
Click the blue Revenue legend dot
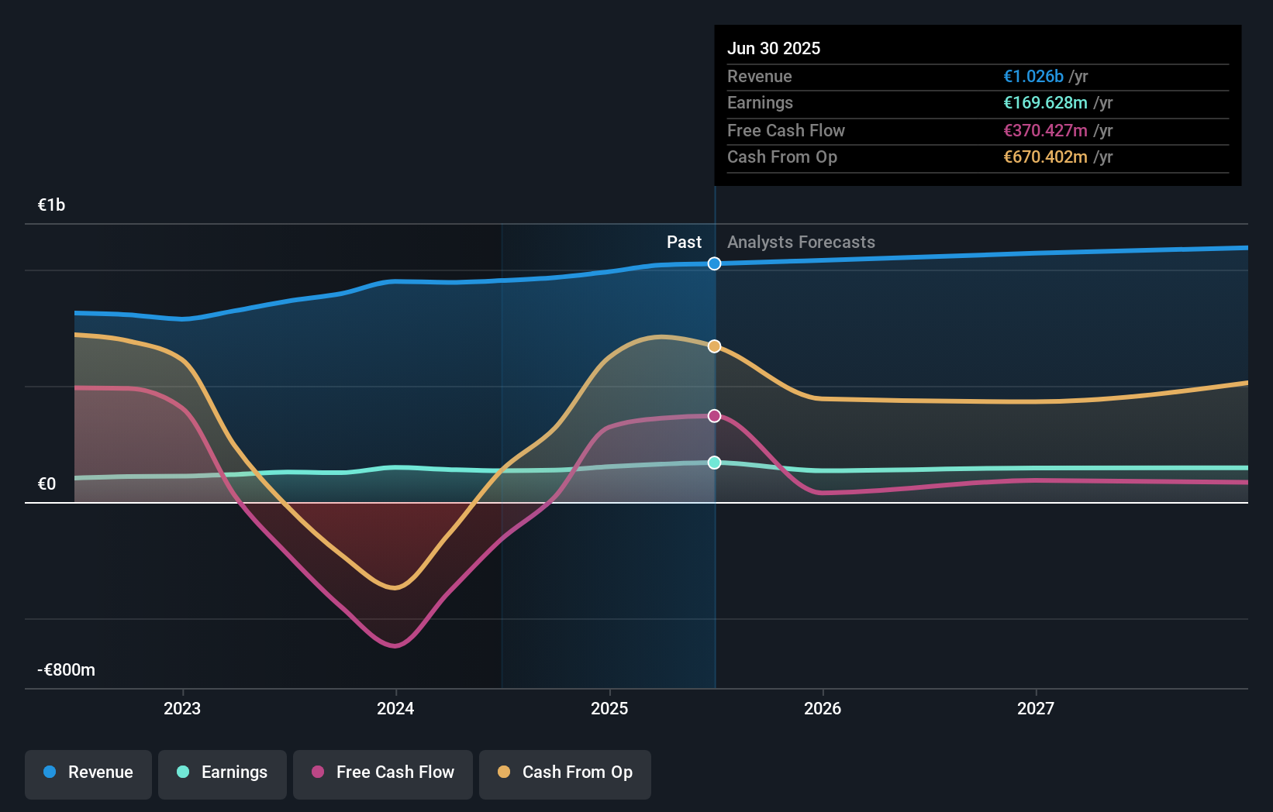coord(49,772)
